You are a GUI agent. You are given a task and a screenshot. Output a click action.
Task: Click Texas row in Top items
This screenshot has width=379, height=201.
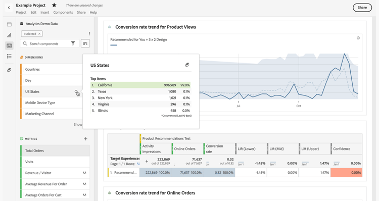(140, 91)
